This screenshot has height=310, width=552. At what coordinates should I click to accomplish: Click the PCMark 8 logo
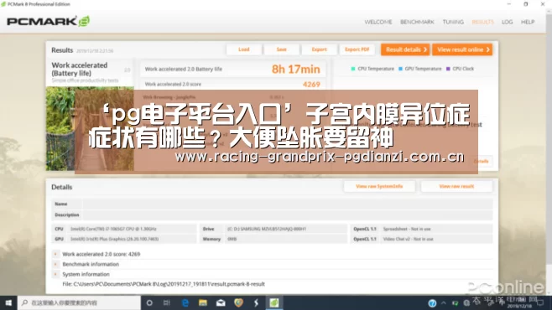pyautogui.click(x=48, y=22)
